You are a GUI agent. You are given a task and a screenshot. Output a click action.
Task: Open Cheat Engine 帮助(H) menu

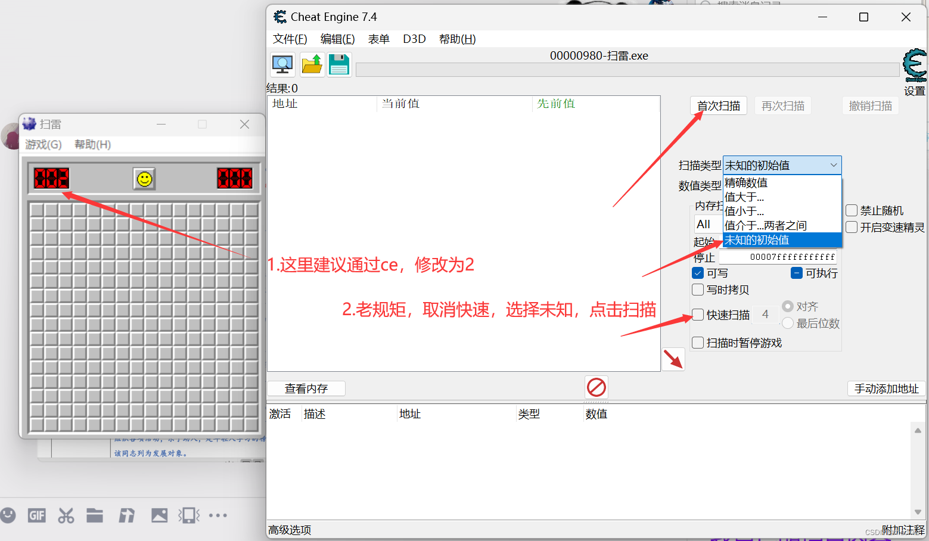458,39
